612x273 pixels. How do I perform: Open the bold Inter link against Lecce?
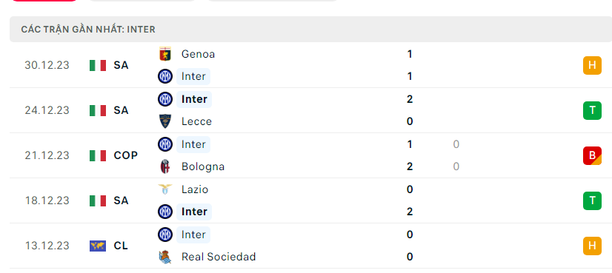tap(194, 99)
